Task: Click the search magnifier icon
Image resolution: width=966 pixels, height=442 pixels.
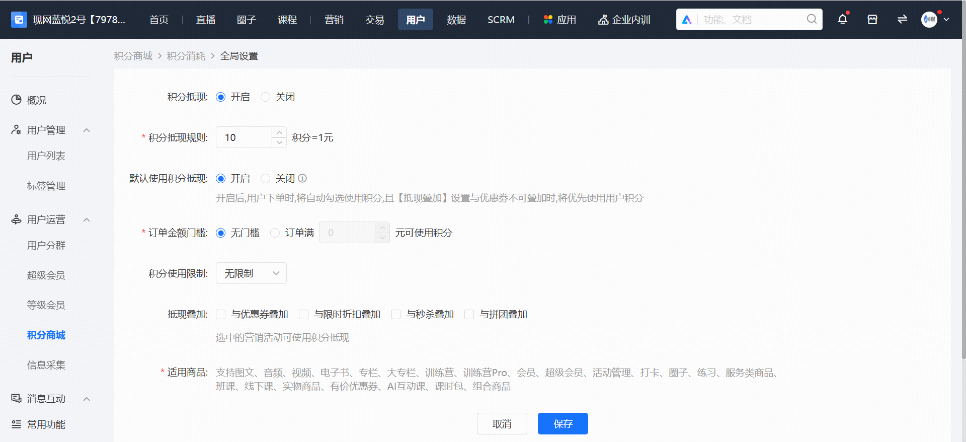Action: tap(812, 19)
